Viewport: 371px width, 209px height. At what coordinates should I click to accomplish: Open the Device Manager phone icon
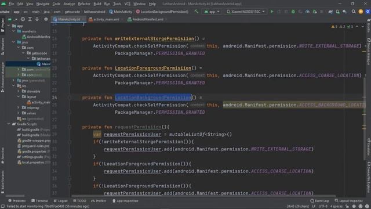click(x=337, y=12)
